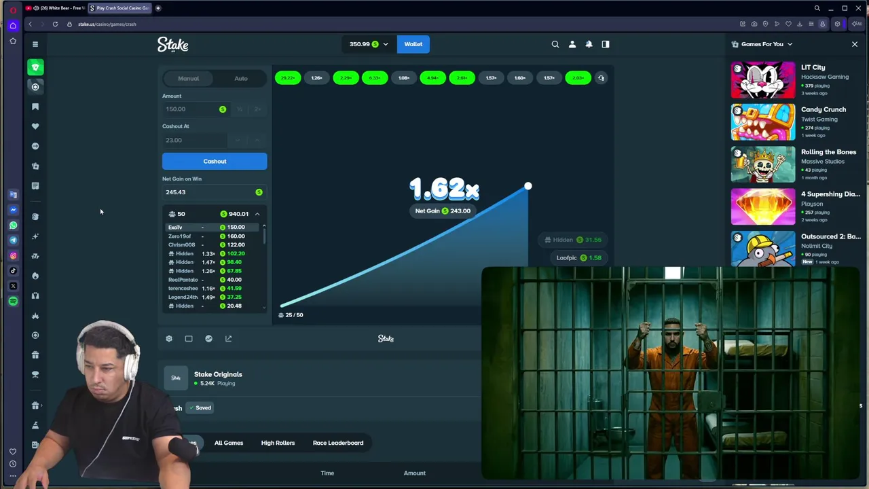Image resolution: width=869 pixels, height=489 pixels.
Task: Click the Cashout At input field
Action: (x=196, y=140)
